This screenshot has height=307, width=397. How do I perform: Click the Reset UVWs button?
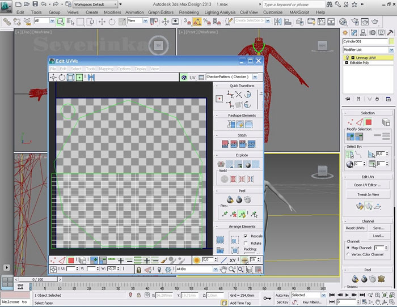[354, 228]
